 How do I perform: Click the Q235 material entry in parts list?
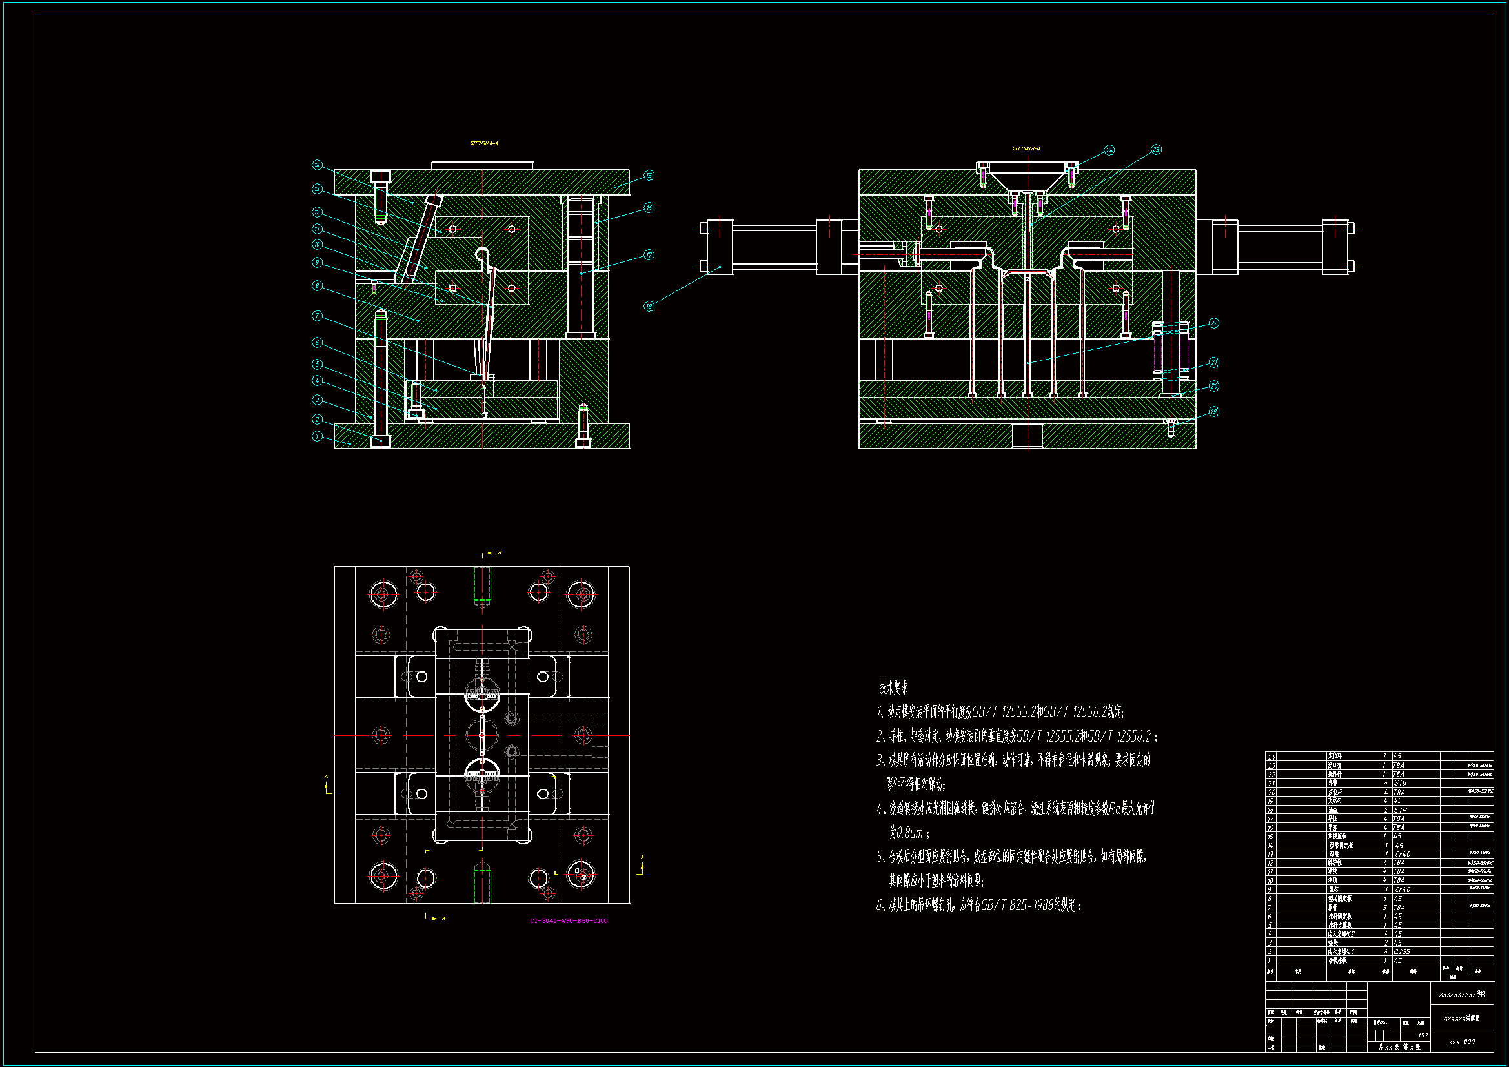[1401, 952]
